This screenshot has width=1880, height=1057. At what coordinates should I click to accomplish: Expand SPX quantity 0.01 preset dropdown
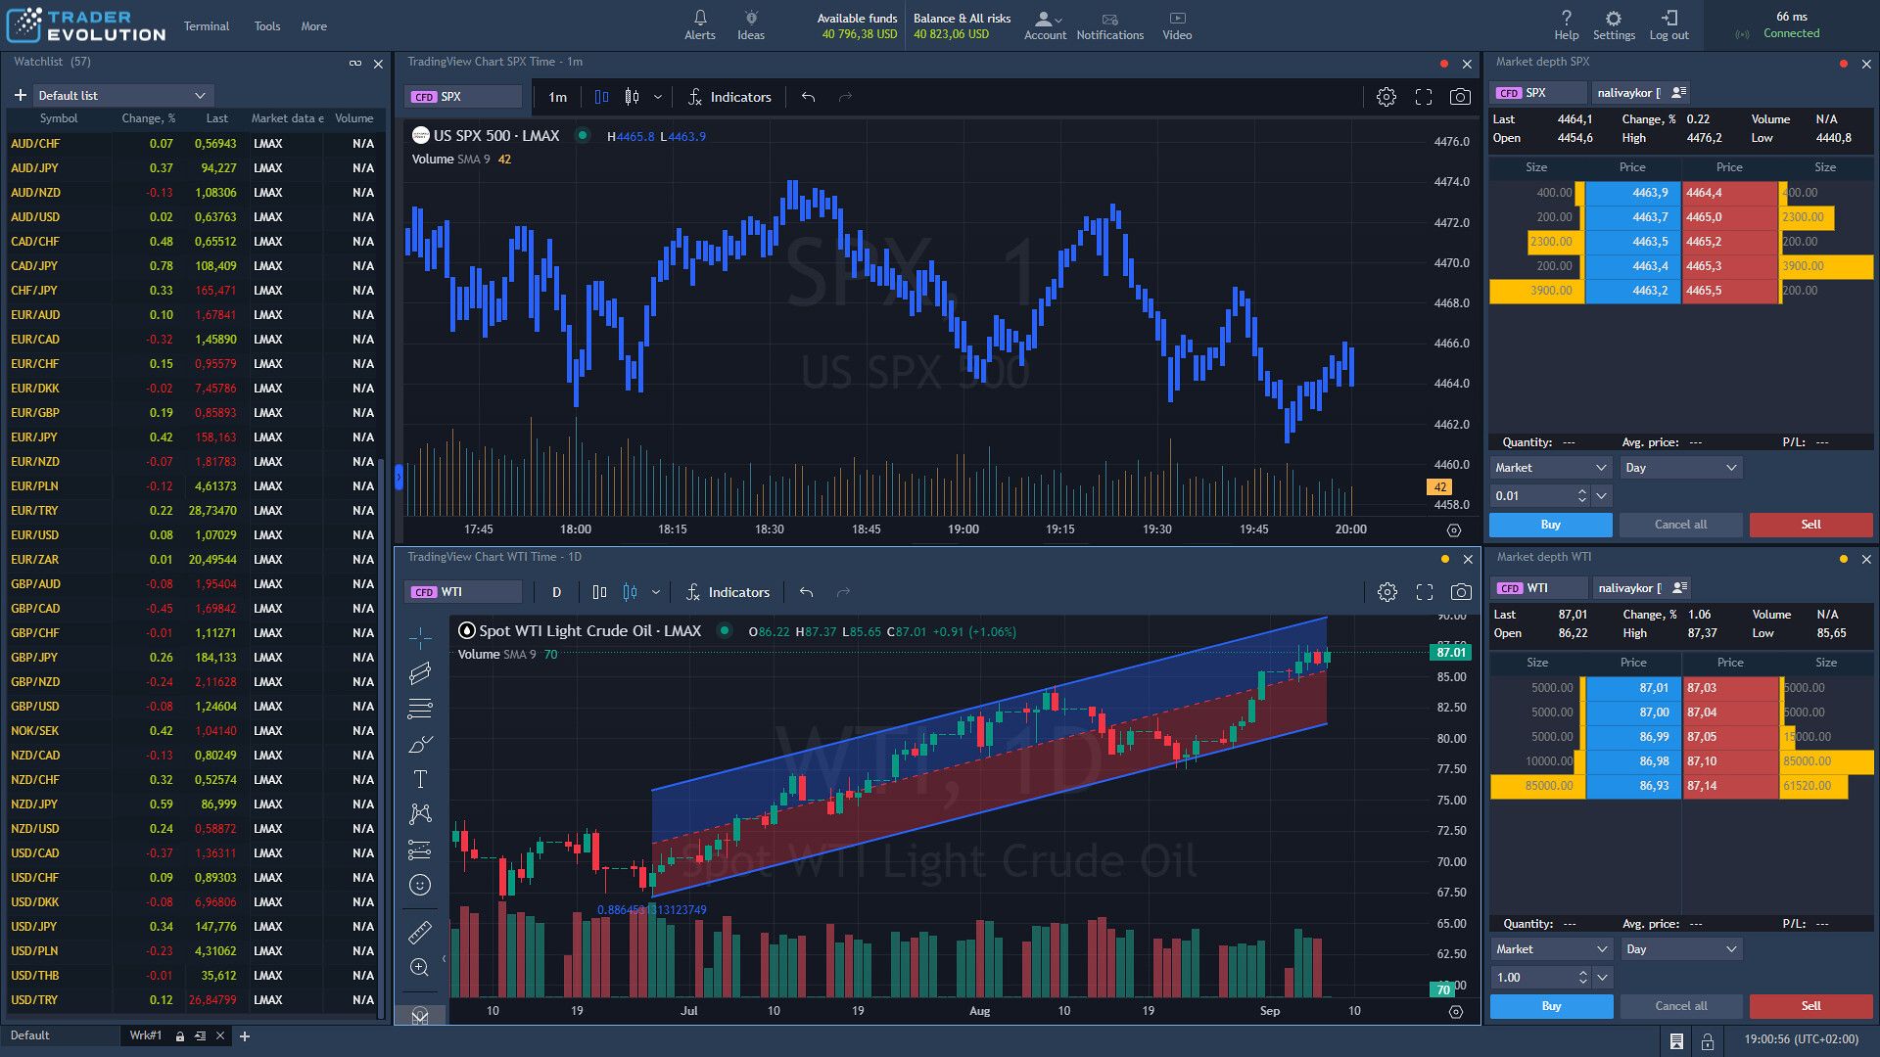(1602, 496)
